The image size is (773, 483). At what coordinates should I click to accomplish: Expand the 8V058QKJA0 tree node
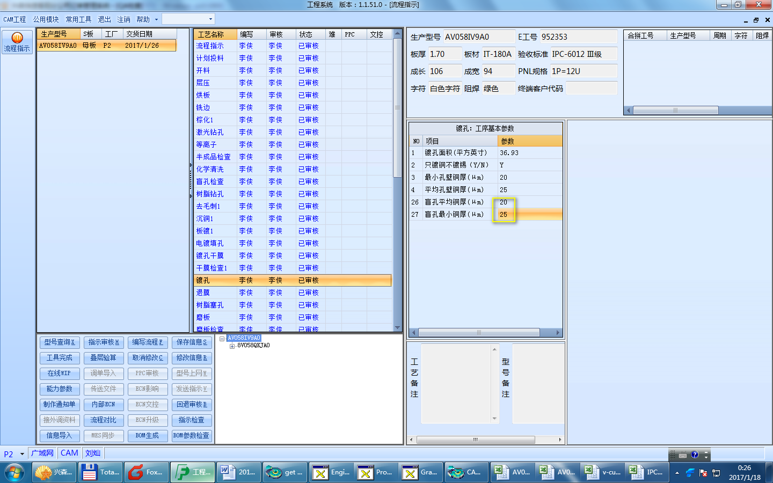point(232,346)
